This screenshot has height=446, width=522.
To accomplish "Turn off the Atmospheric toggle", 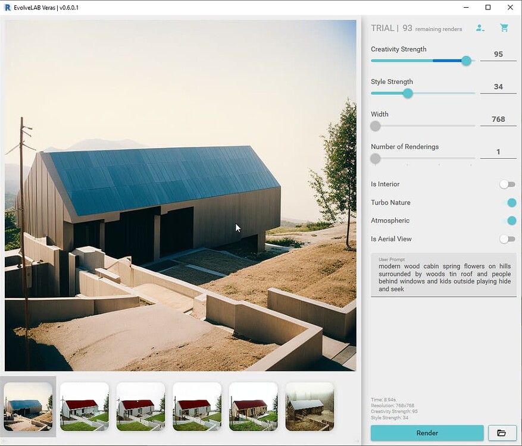I will (511, 221).
